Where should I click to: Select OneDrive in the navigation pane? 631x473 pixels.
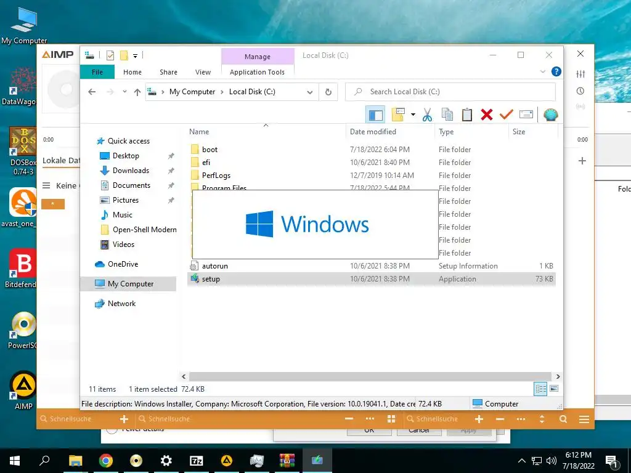(123, 264)
